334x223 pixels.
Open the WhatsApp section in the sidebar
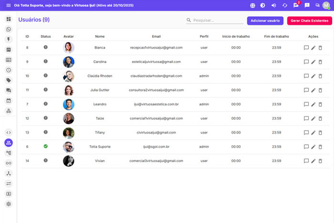click(9, 29)
